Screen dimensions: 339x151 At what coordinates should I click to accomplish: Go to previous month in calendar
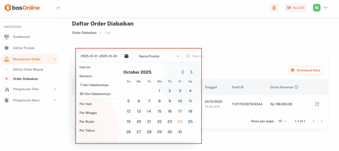[183, 72]
